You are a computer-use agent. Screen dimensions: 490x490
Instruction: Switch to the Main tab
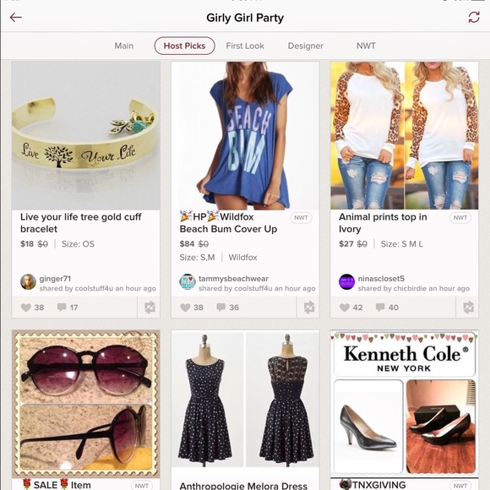(x=123, y=46)
